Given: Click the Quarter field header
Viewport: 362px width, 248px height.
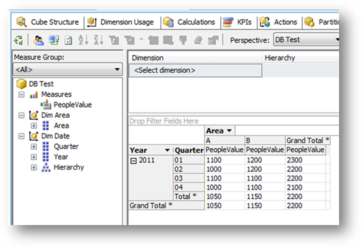Looking at the screenshot, I should [189, 150].
